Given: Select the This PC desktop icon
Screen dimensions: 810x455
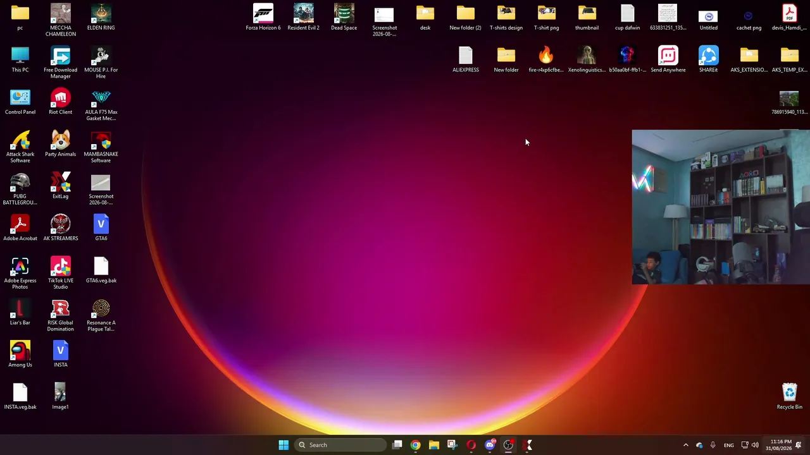Looking at the screenshot, I should tap(20, 60).
